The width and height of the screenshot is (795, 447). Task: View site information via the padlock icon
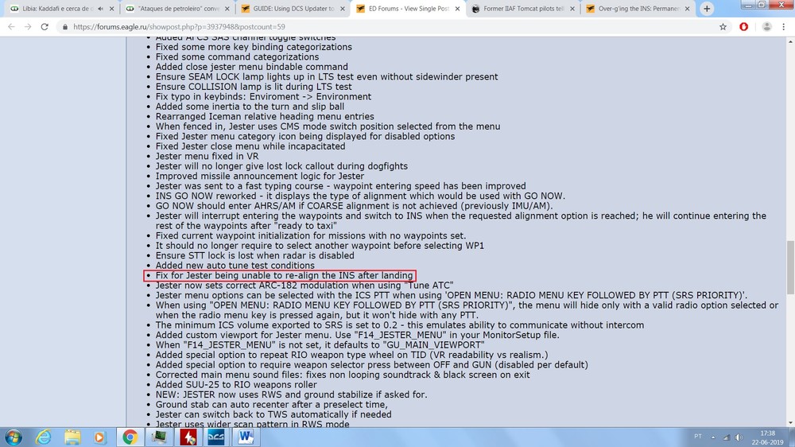[65, 27]
